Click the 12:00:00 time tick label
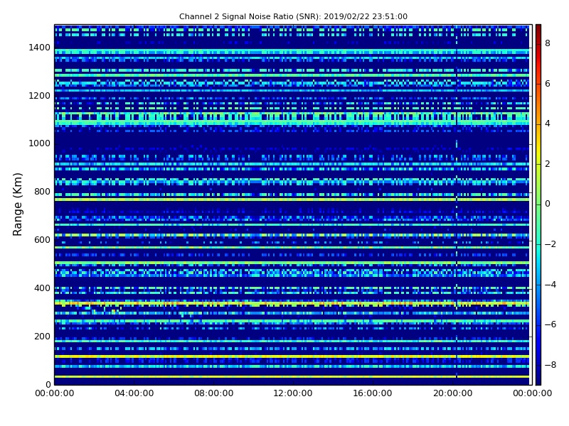The width and height of the screenshot is (569, 426). tap(293, 393)
